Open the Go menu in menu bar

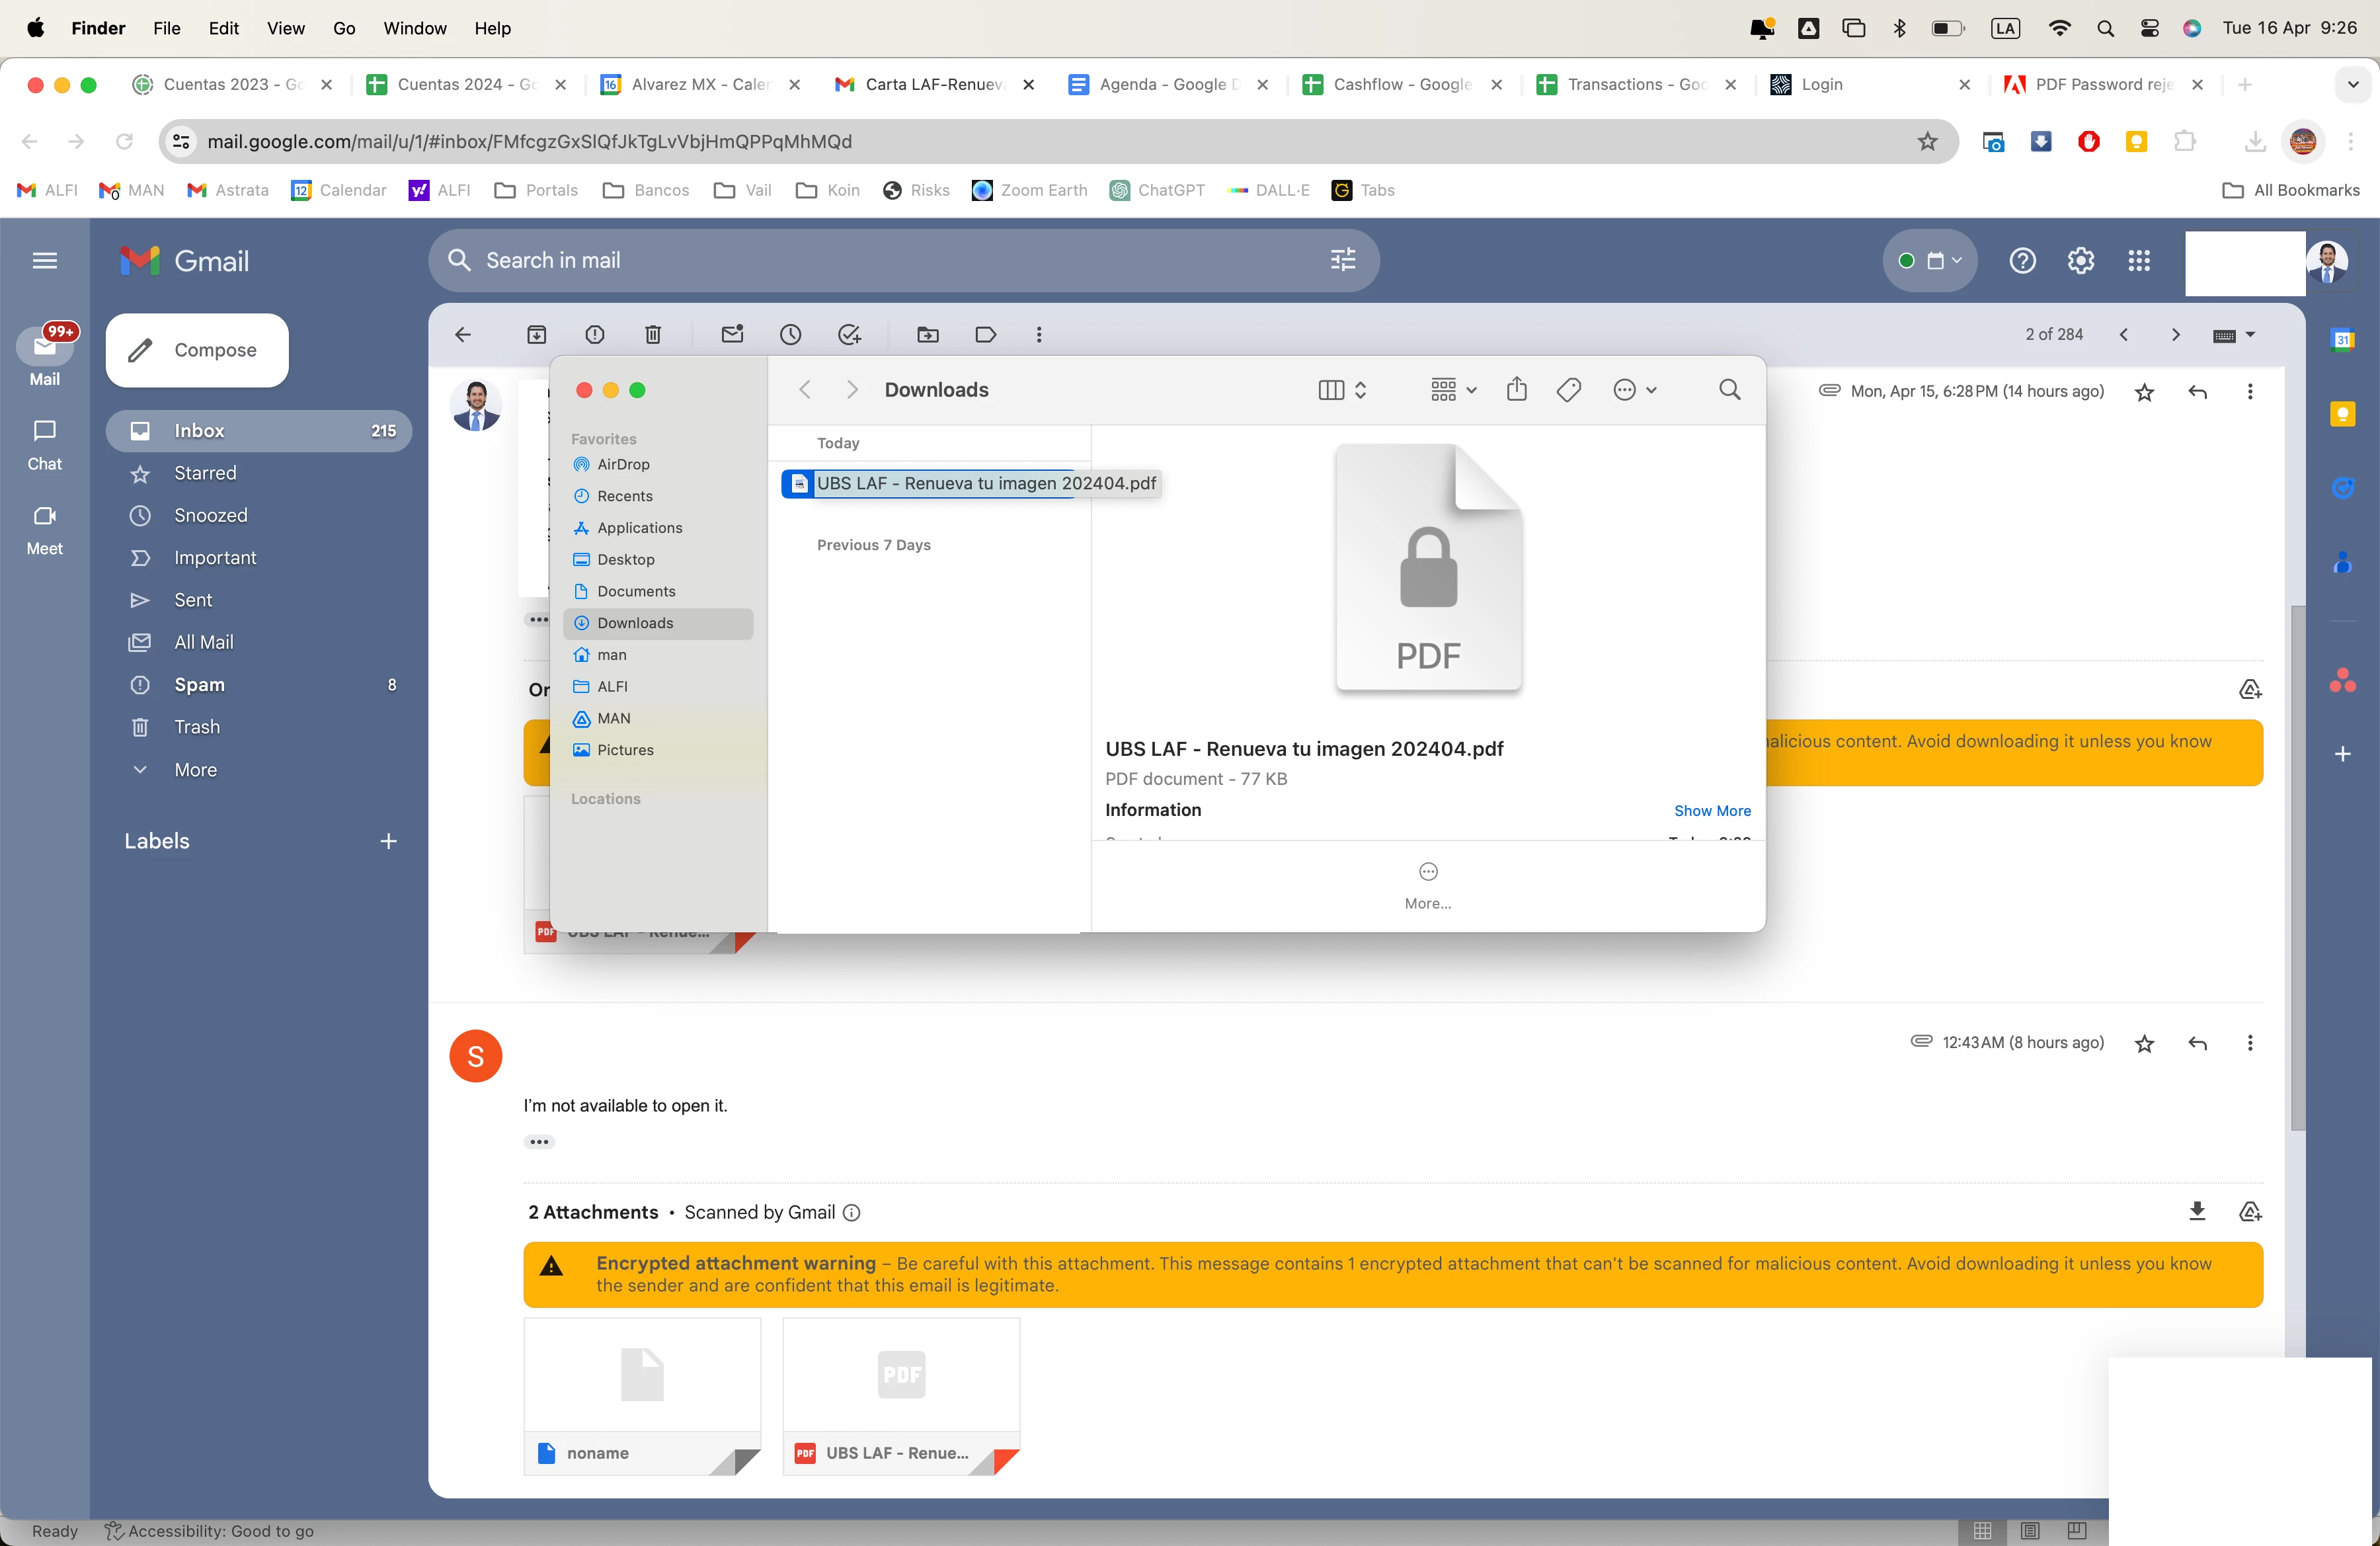(344, 28)
